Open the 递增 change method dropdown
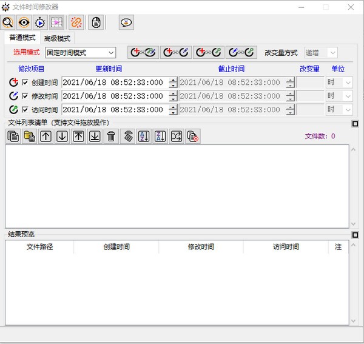This screenshot has width=364, height=344. click(320, 53)
